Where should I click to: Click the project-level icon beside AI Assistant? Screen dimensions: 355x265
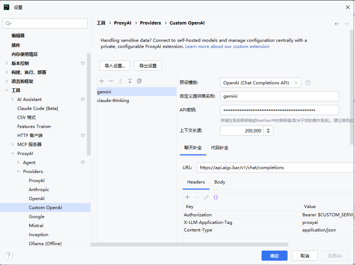point(83,99)
